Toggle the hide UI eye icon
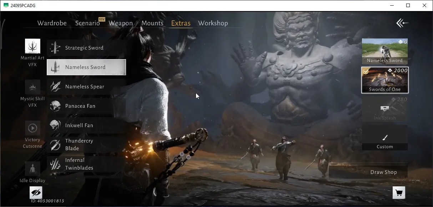The height and width of the screenshot is (207, 433). pos(36,192)
